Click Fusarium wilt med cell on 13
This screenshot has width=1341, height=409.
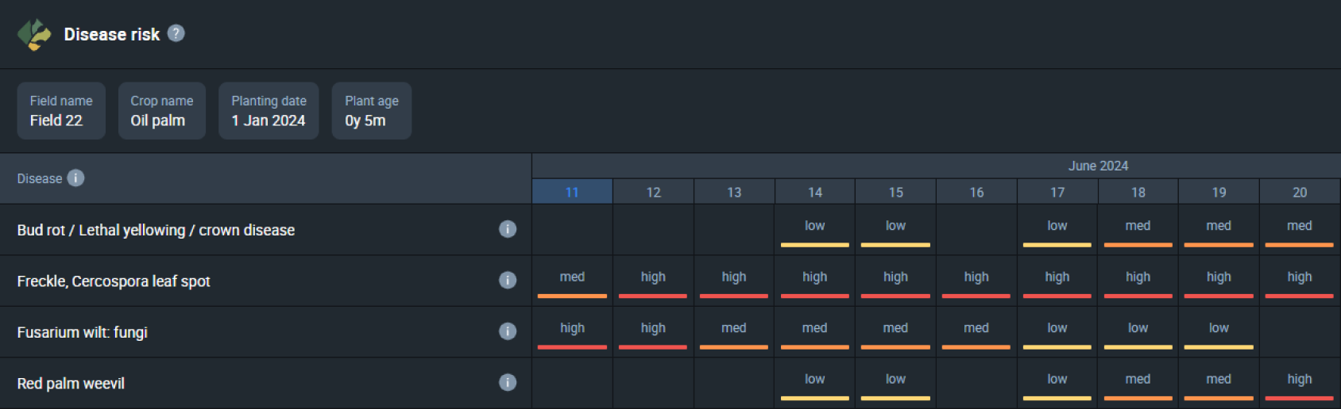(734, 332)
